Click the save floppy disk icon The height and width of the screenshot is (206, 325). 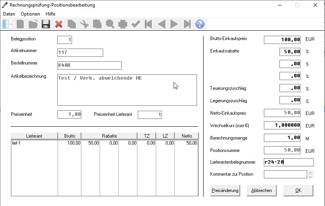tap(46, 24)
